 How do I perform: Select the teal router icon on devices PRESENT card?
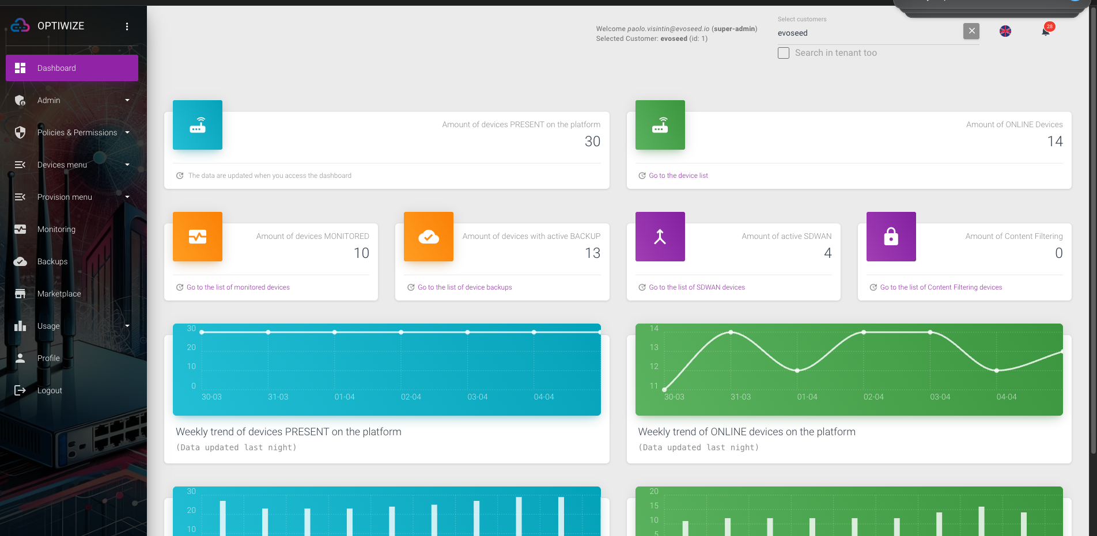click(x=197, y=125)
